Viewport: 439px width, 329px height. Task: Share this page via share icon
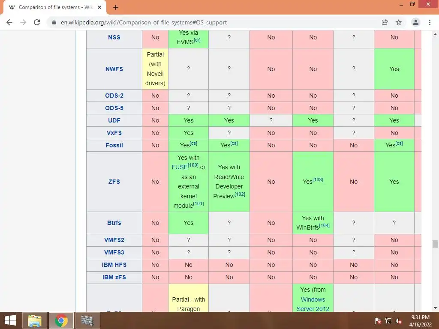[385, 22]
